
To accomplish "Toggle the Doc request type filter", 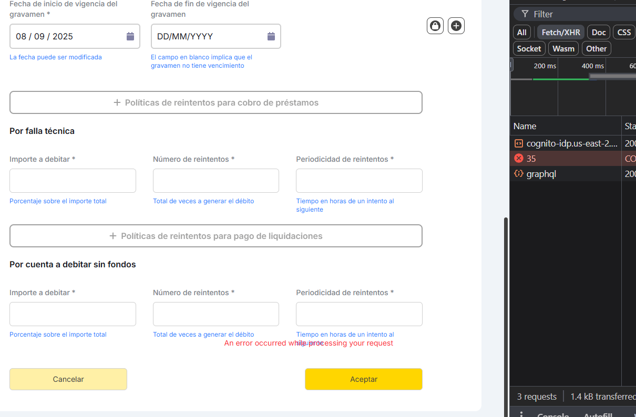I will [x=598, y=32].
